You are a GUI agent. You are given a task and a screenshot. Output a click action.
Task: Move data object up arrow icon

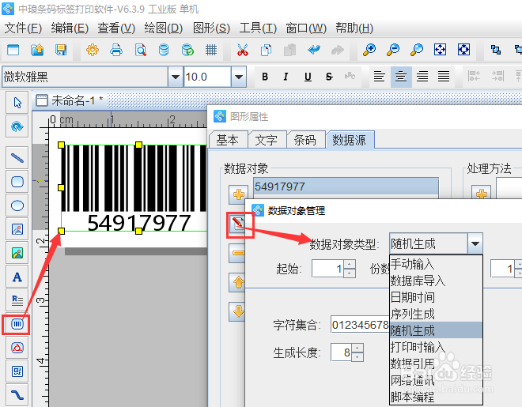[x=238, y=283]
